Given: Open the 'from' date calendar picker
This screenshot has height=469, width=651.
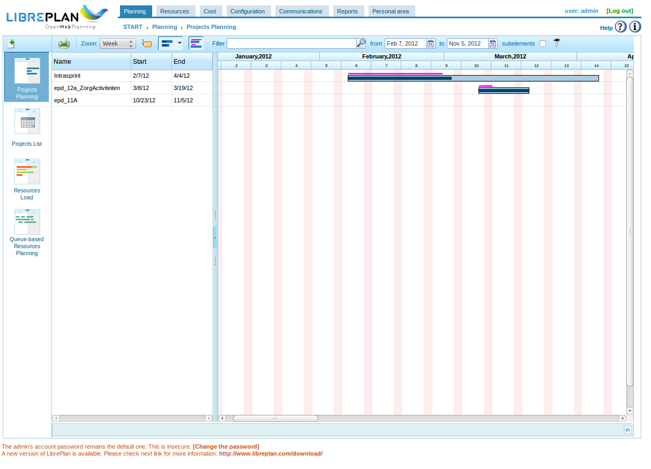Looking at the screenshot, I should click(x=430, y=43).
